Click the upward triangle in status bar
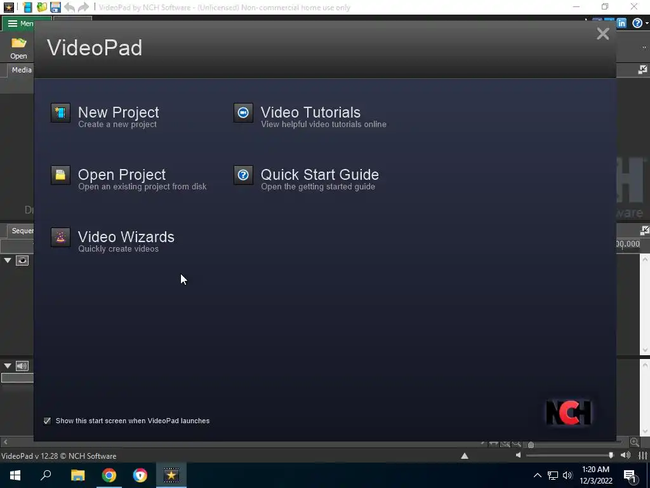 [x=465, y=456]
